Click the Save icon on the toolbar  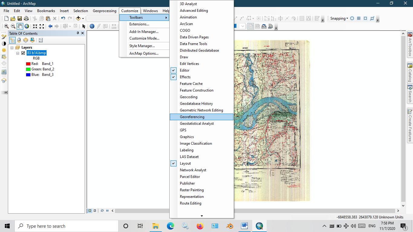[x=19, y=18]
